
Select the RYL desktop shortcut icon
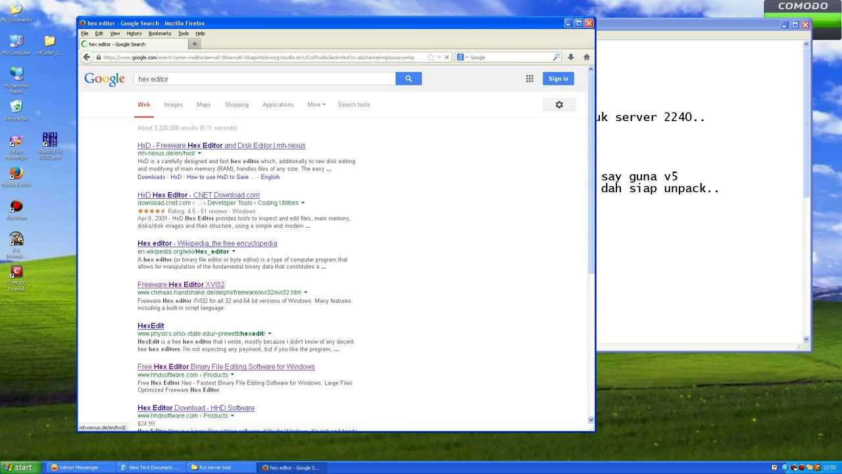[16, 245]
